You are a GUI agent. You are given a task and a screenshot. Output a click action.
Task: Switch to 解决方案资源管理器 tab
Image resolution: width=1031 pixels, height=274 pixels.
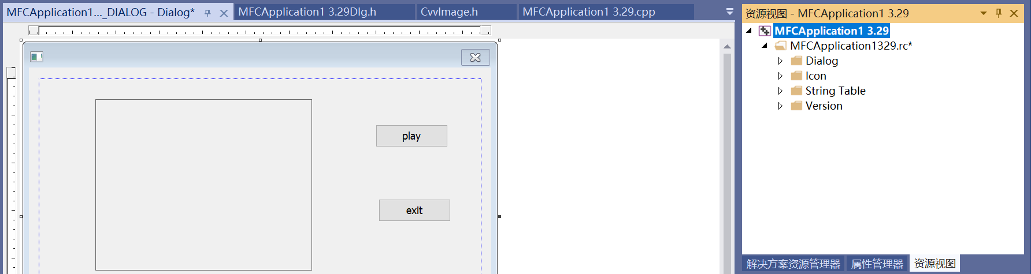793,264
